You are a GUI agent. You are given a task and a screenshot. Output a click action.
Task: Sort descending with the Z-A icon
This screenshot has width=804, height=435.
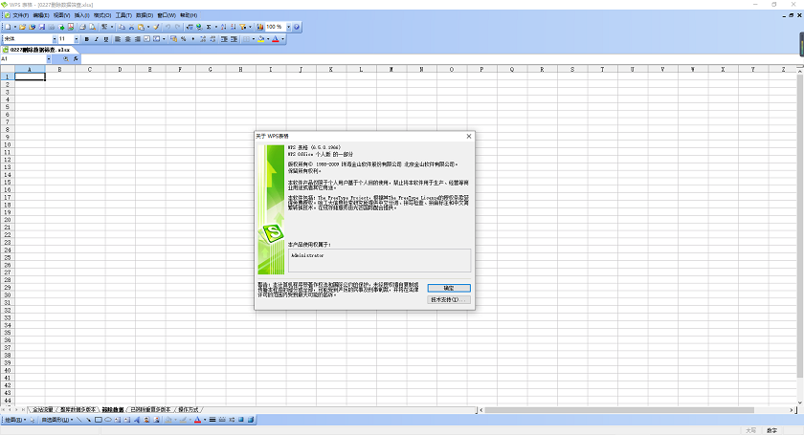(233, 27)
